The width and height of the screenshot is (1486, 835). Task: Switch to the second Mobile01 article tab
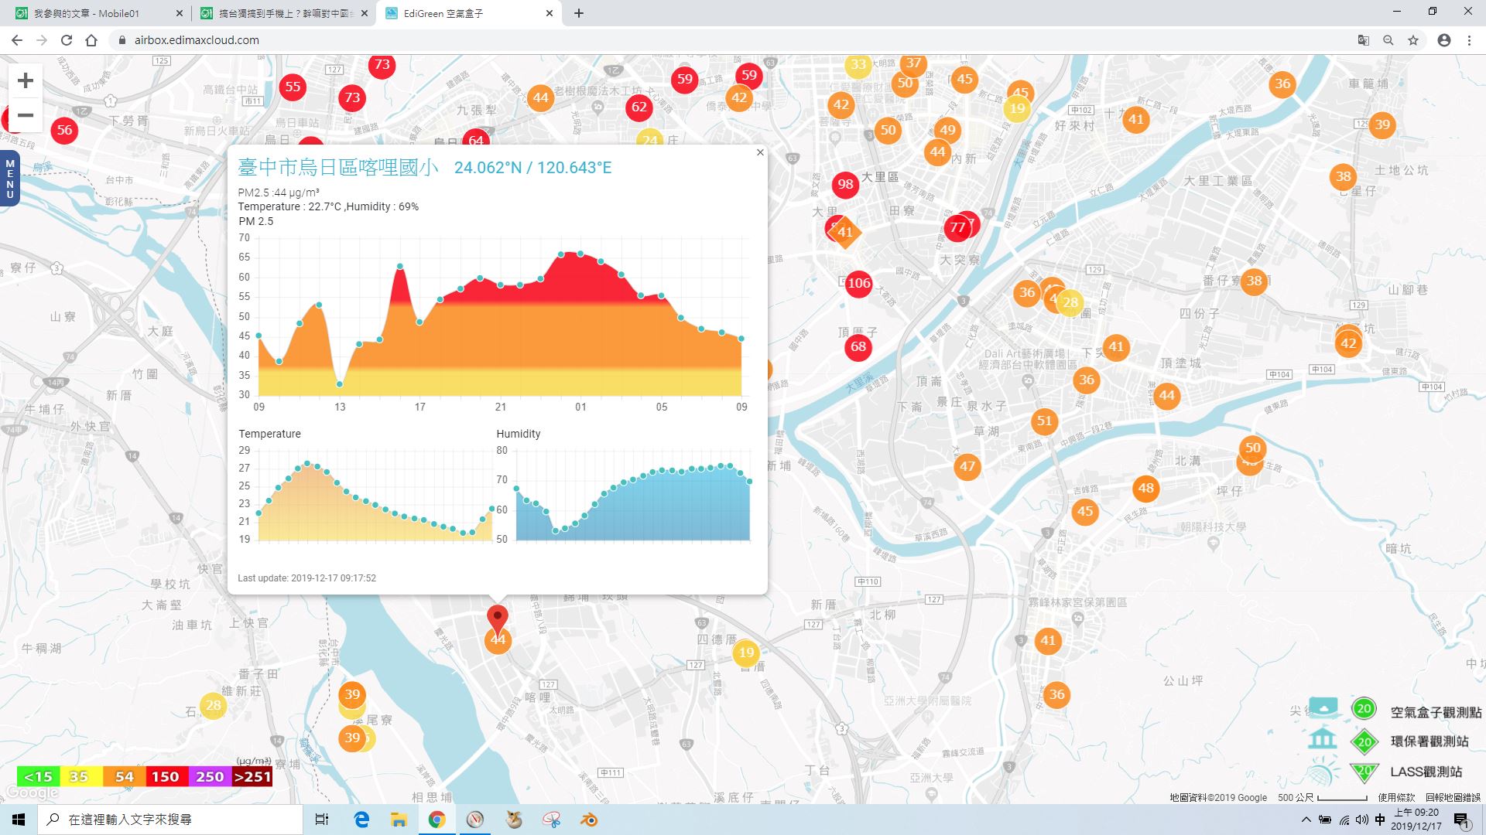pyautogui.click(x=282, y=13)
